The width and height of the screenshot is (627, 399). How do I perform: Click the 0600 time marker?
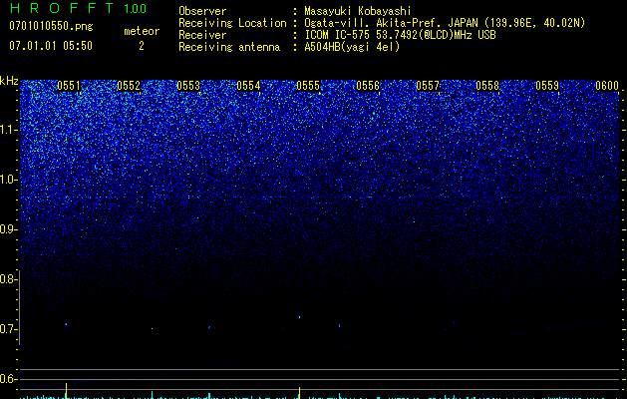click(x=607, y=86)
